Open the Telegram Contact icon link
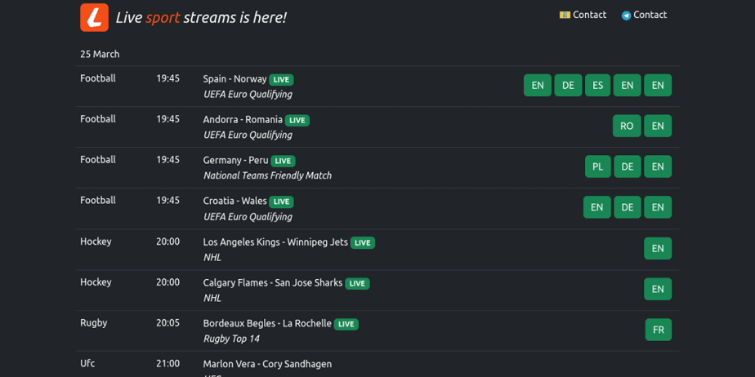 644,15
